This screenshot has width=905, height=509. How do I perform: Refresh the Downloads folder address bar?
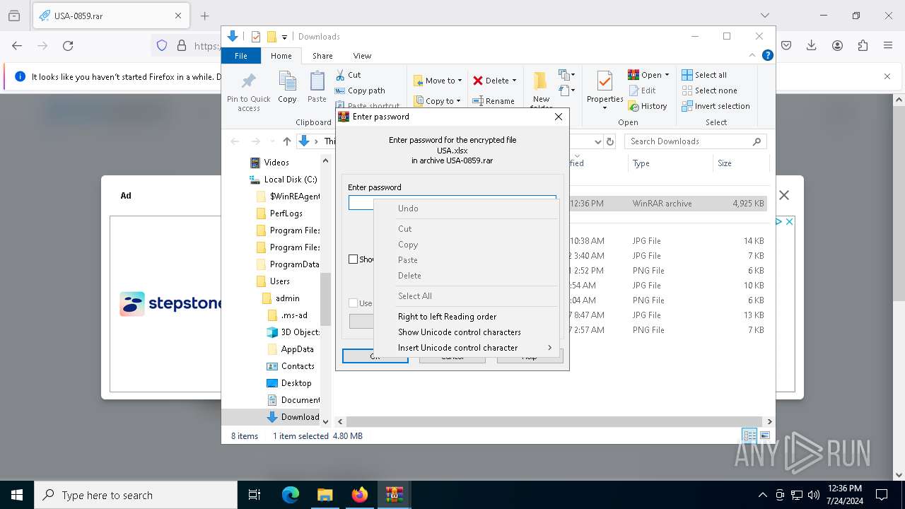(611, 141)
